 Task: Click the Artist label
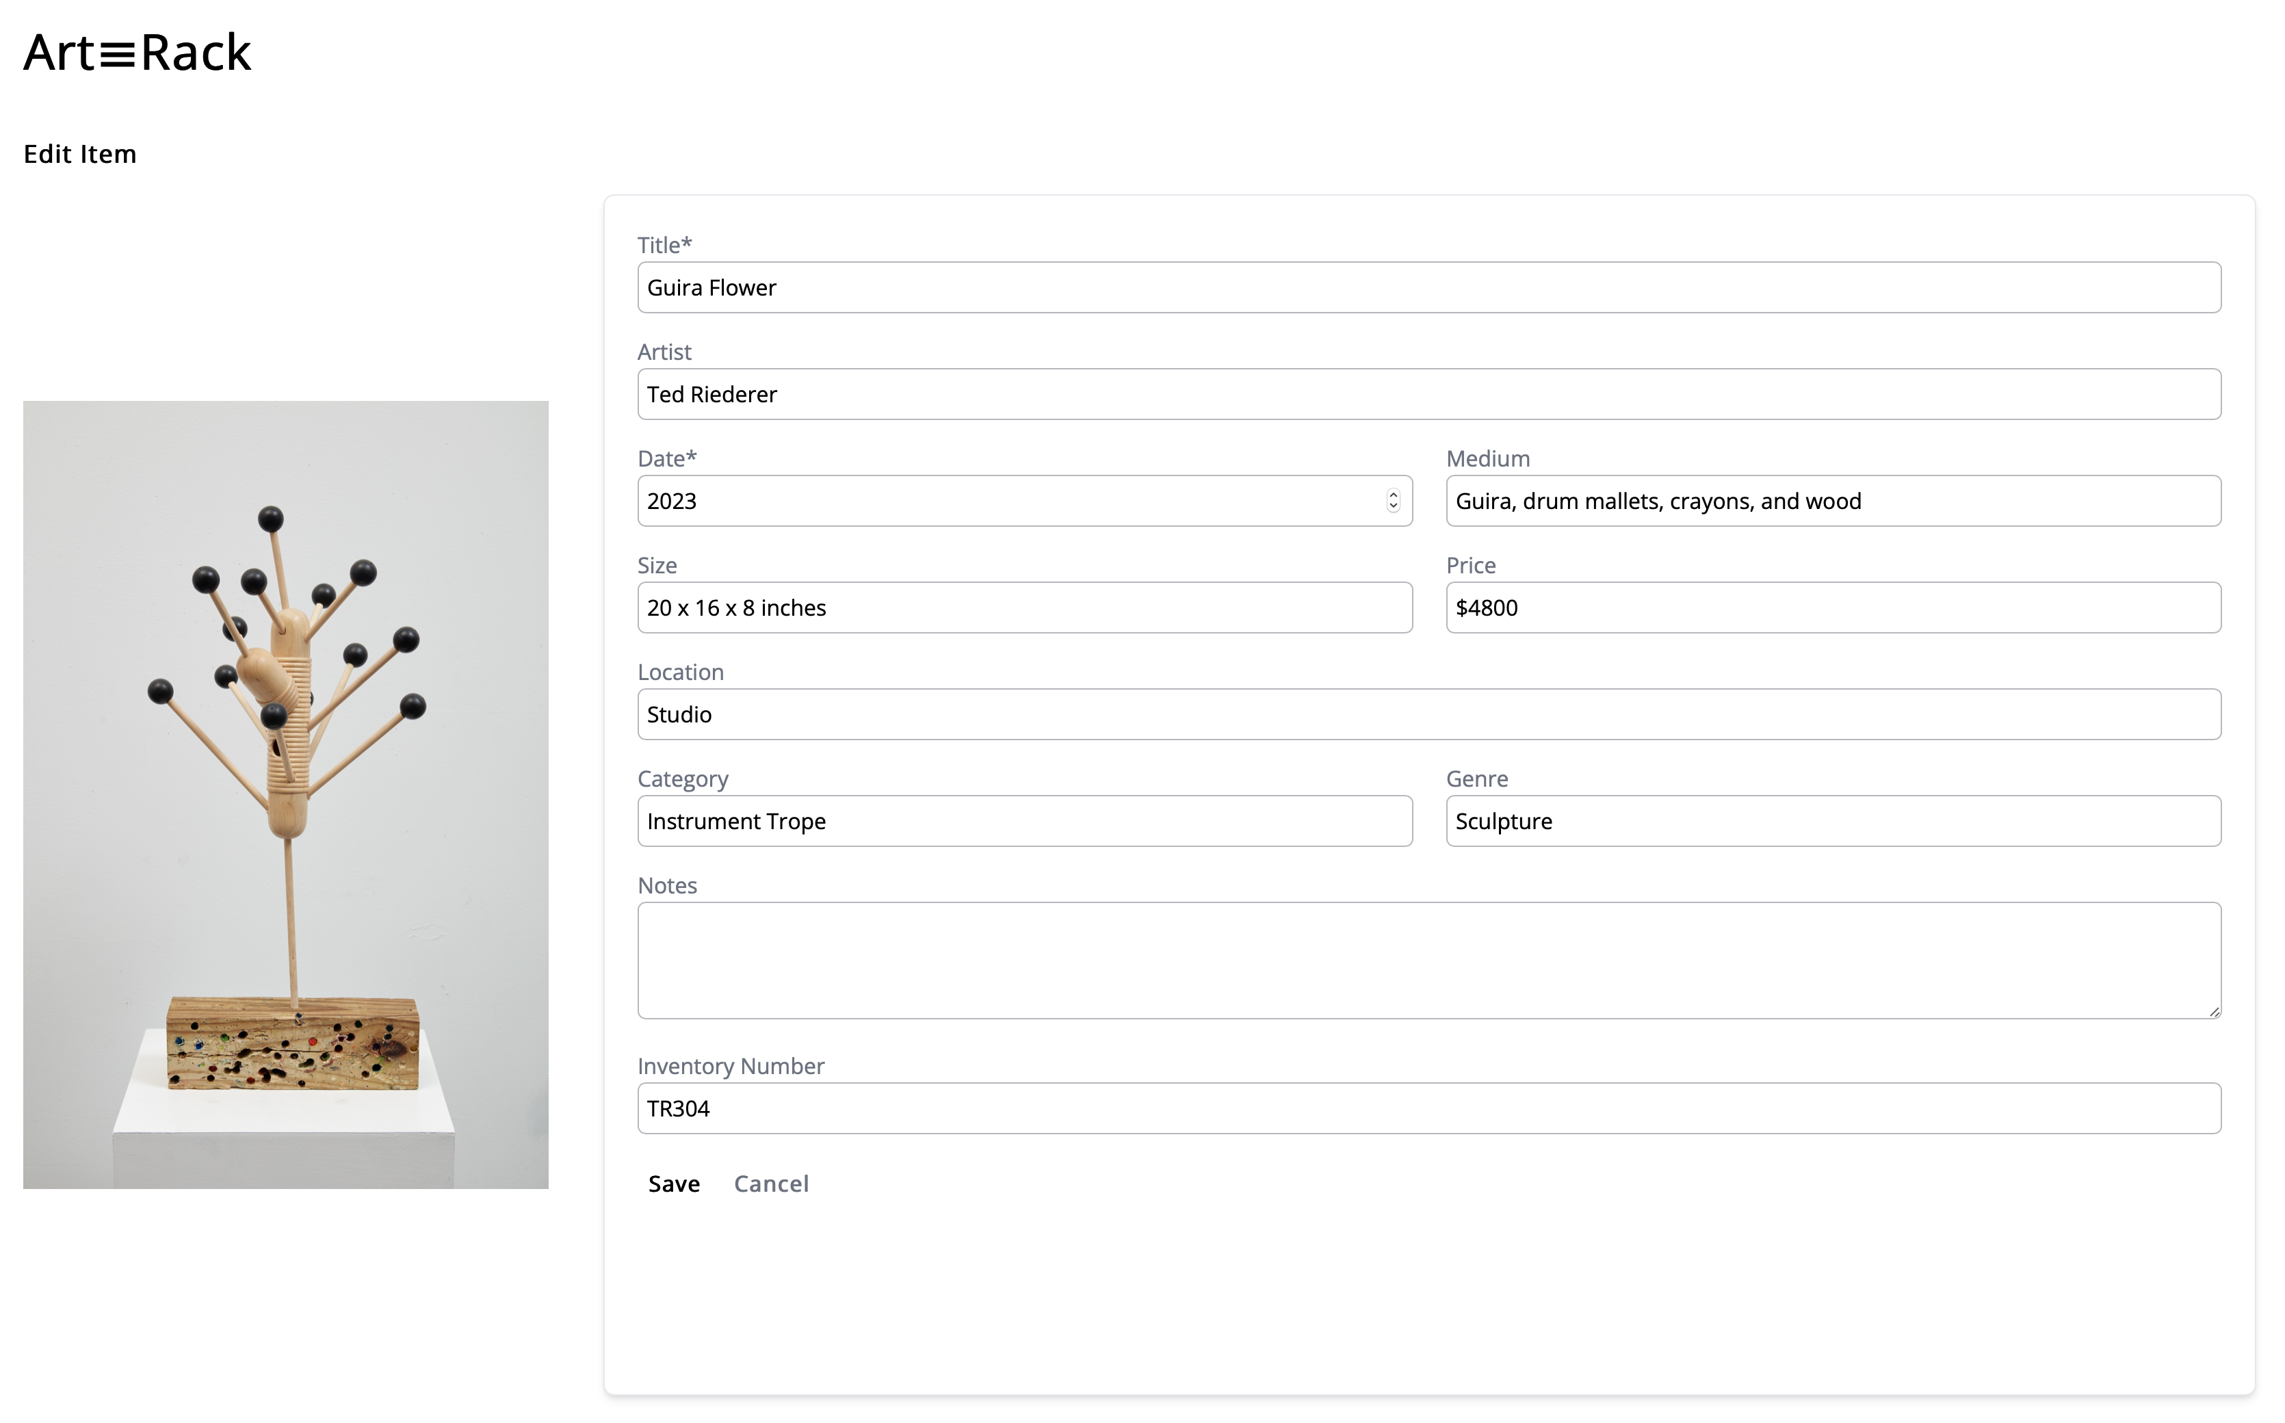(x=664, y=351)
